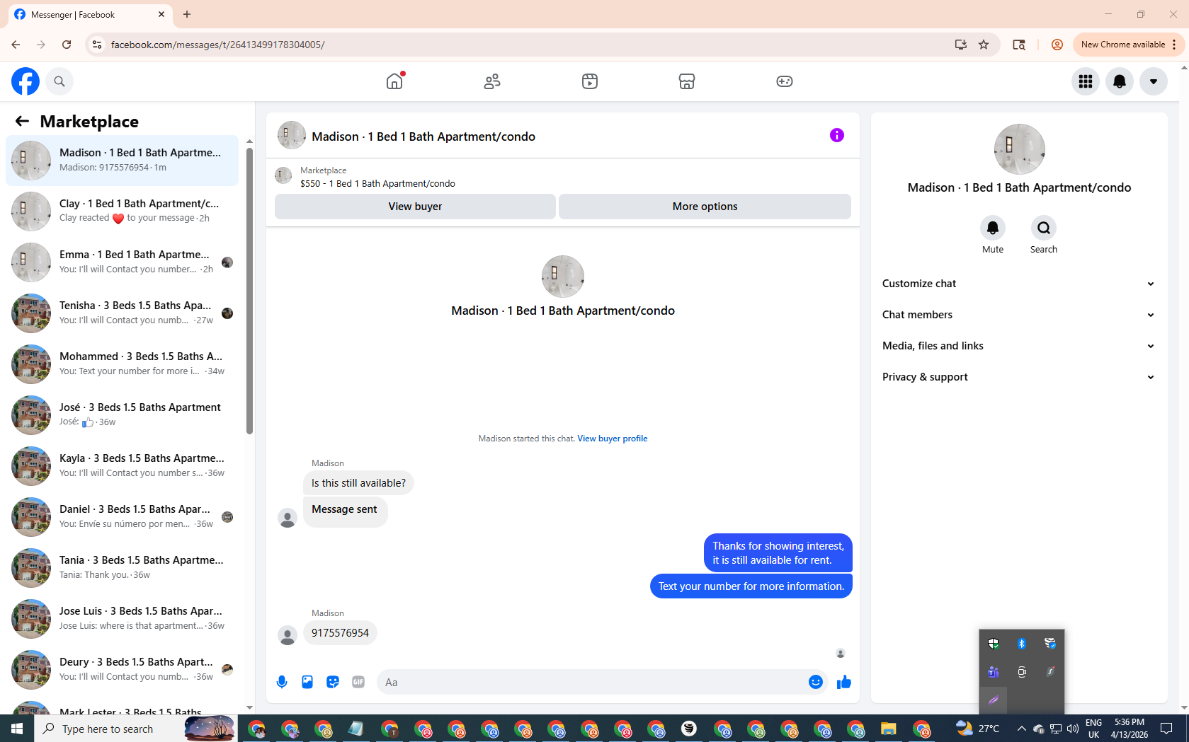Open the Bluetooth icon in tray overflow
Image resolution: width=1189 pixels, height=742 pixels.
coord(1022,644)
